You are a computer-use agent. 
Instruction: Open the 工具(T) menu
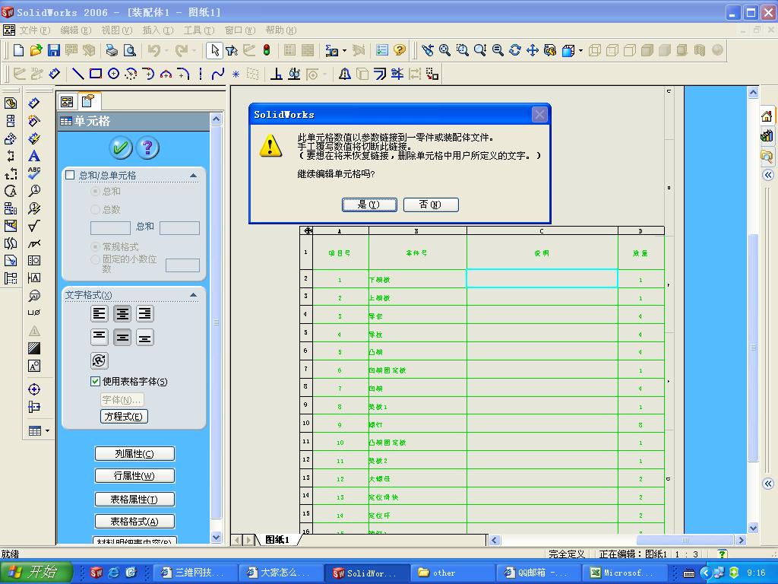click(199, 30)
